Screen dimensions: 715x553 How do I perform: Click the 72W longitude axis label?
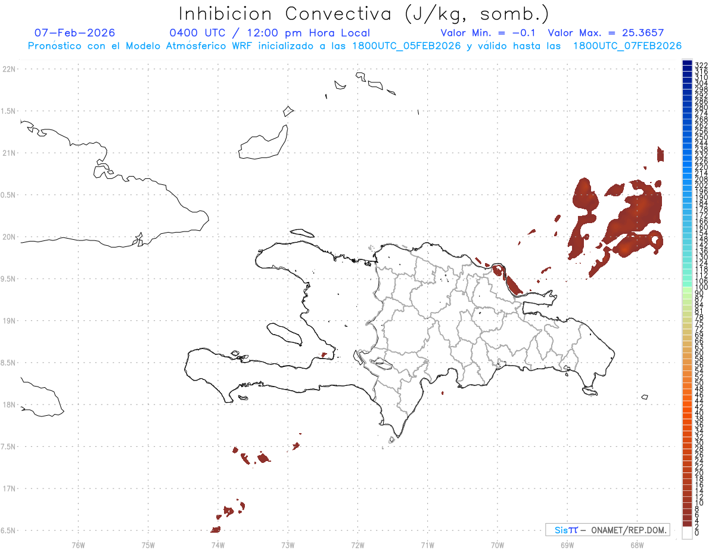[357, 545]
